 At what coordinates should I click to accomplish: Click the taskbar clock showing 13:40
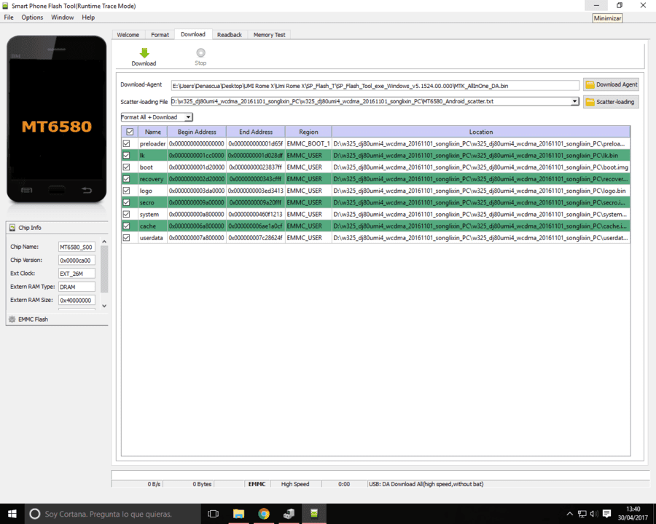[633, 514]
